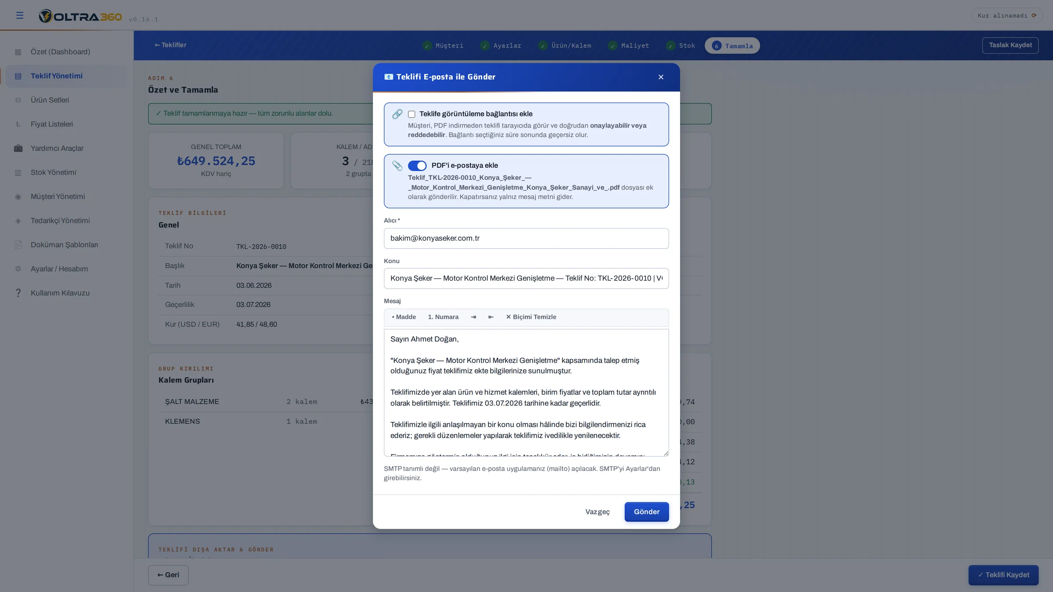Open Stok Yönetimi menu item

click(67, 172)
